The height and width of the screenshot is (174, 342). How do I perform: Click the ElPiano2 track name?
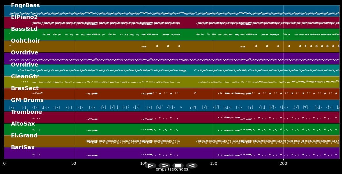pos(24,17)
